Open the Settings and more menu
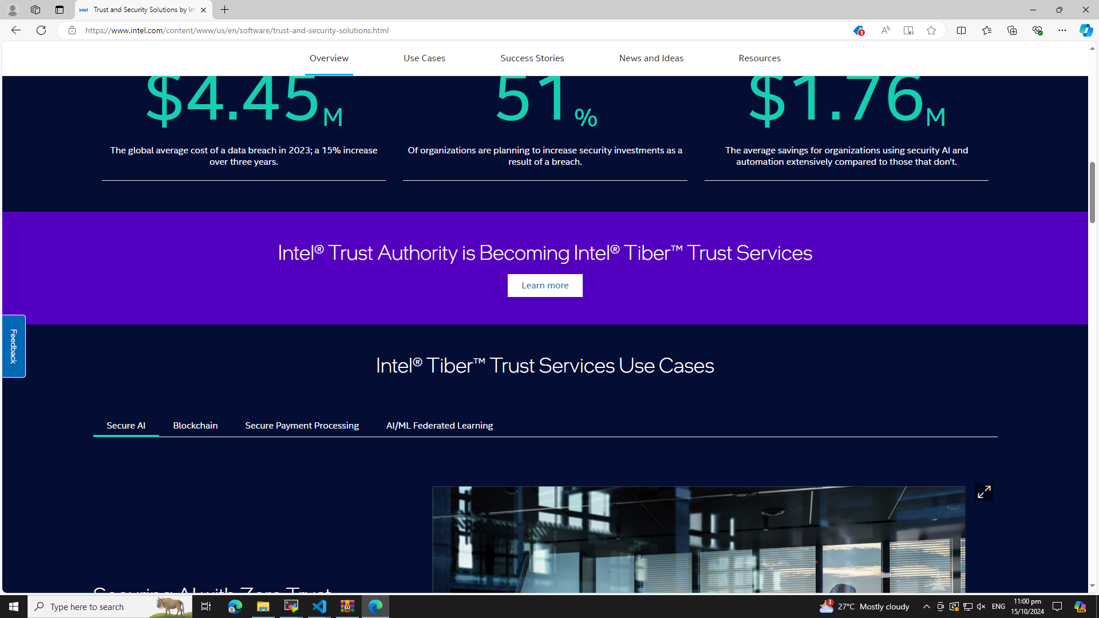 pos(1062,30)
